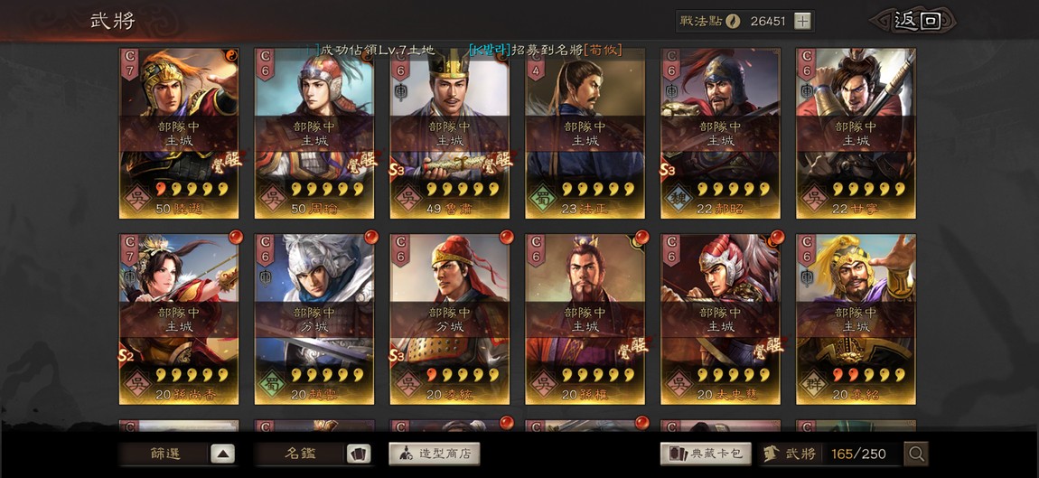Image resolution: width=1039 pixels, height=478 pixels.
Task: Open the 造型商店 skin shop
Action: 434,454
